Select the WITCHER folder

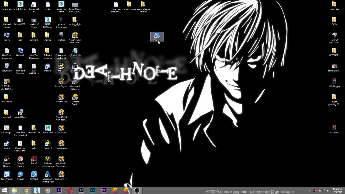tap(334, 52)
